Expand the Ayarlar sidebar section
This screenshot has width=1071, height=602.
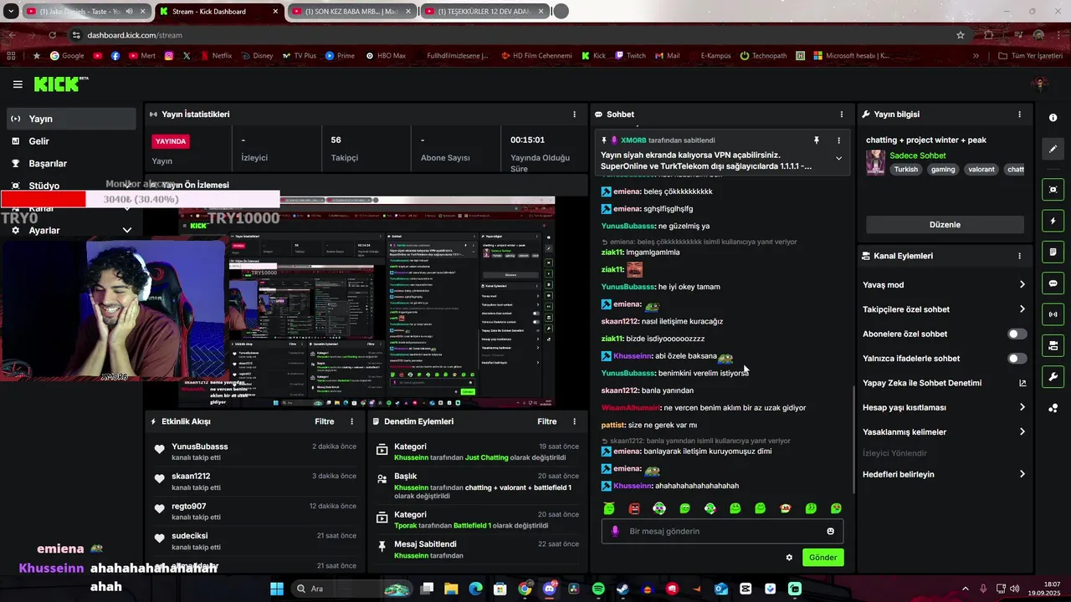click(127, 230)
